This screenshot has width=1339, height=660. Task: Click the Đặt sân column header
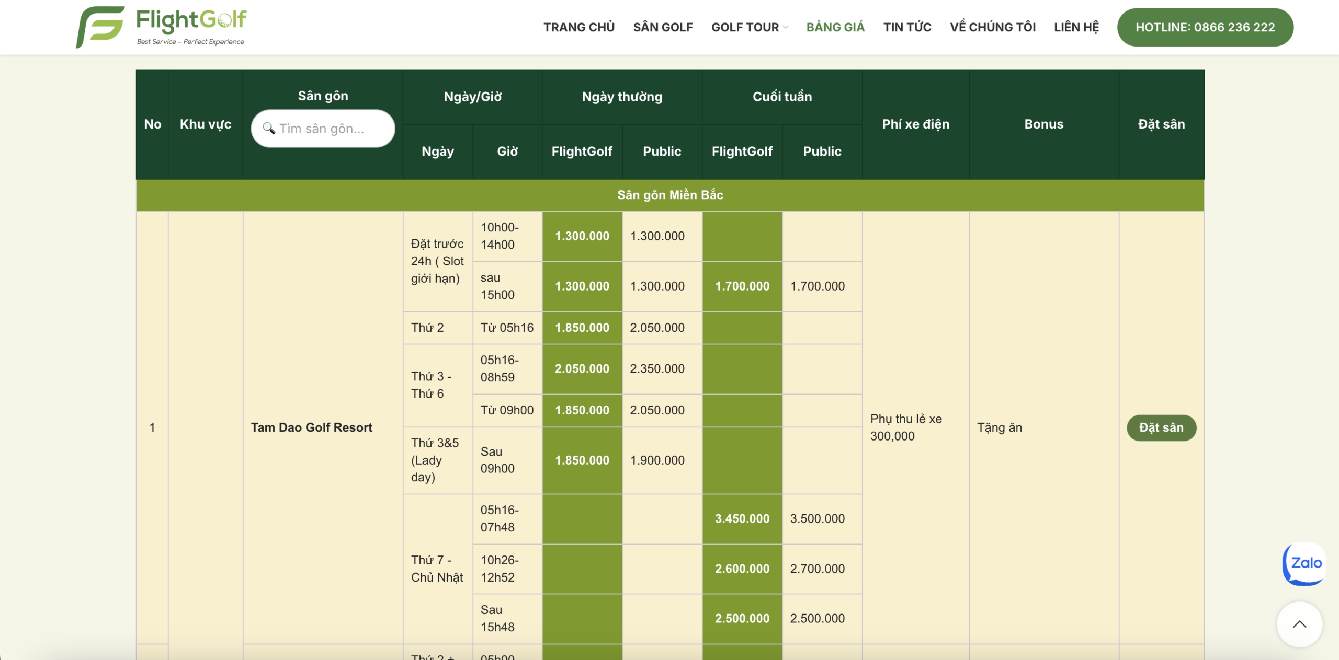(1162, 124)
